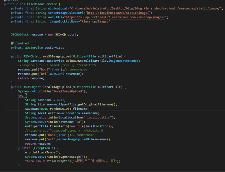
Task: Click 'awsS3Url+saveName' expression
Action: coord(65,74)
